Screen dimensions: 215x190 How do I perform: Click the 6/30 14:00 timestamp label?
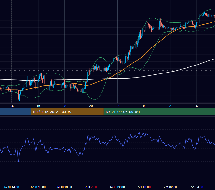click(12, 187)
